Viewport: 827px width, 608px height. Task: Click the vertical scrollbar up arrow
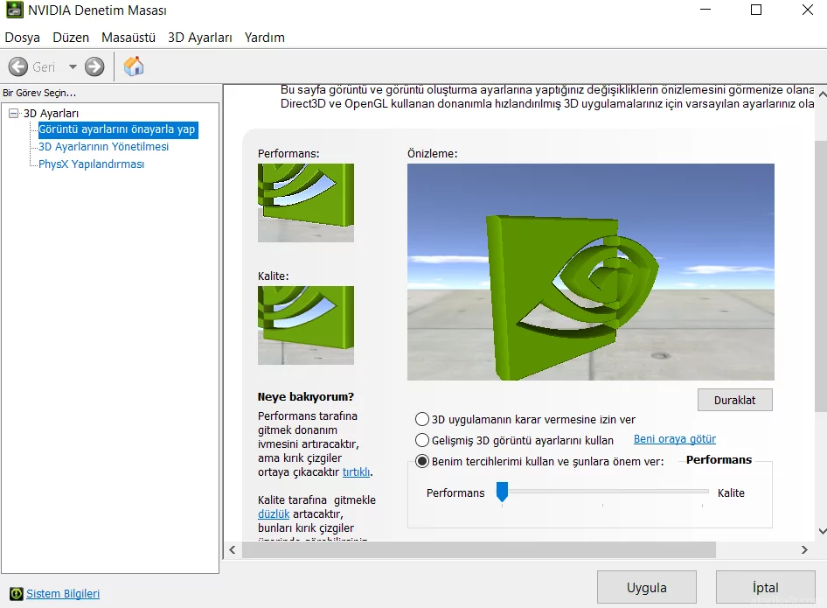point(822,94)
